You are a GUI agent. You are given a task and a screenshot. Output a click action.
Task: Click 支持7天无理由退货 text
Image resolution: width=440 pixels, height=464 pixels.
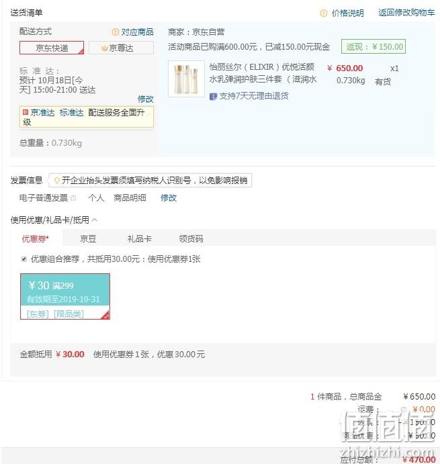(254, 96)
